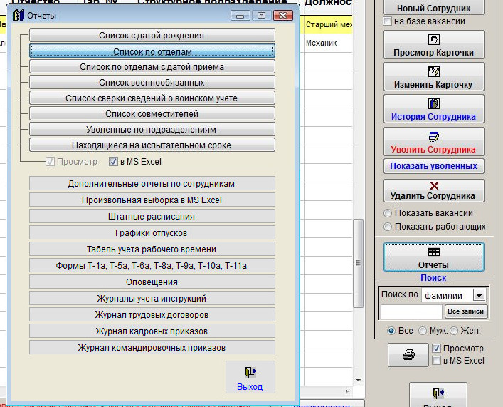Click the red X 'Удалить Сотрудника' icon
Viewport: 503px width, 407px height.
434,185
